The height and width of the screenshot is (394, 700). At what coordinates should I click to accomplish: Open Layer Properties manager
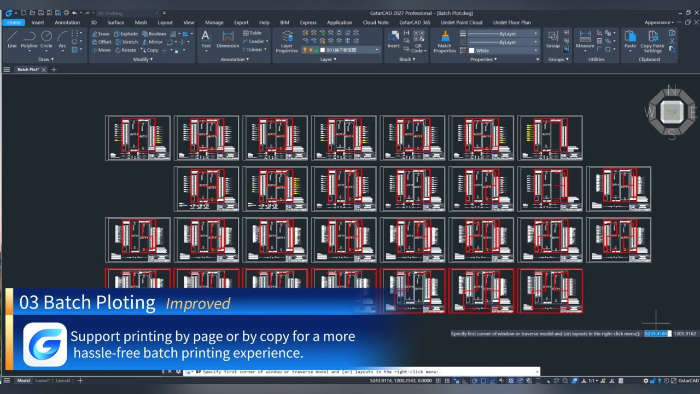[287, 41]
